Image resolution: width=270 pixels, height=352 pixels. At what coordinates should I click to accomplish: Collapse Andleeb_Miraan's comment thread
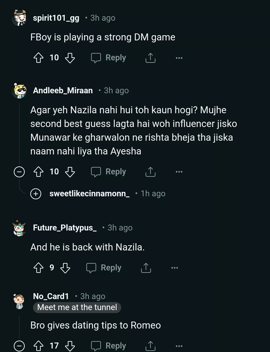pos(19,172)
